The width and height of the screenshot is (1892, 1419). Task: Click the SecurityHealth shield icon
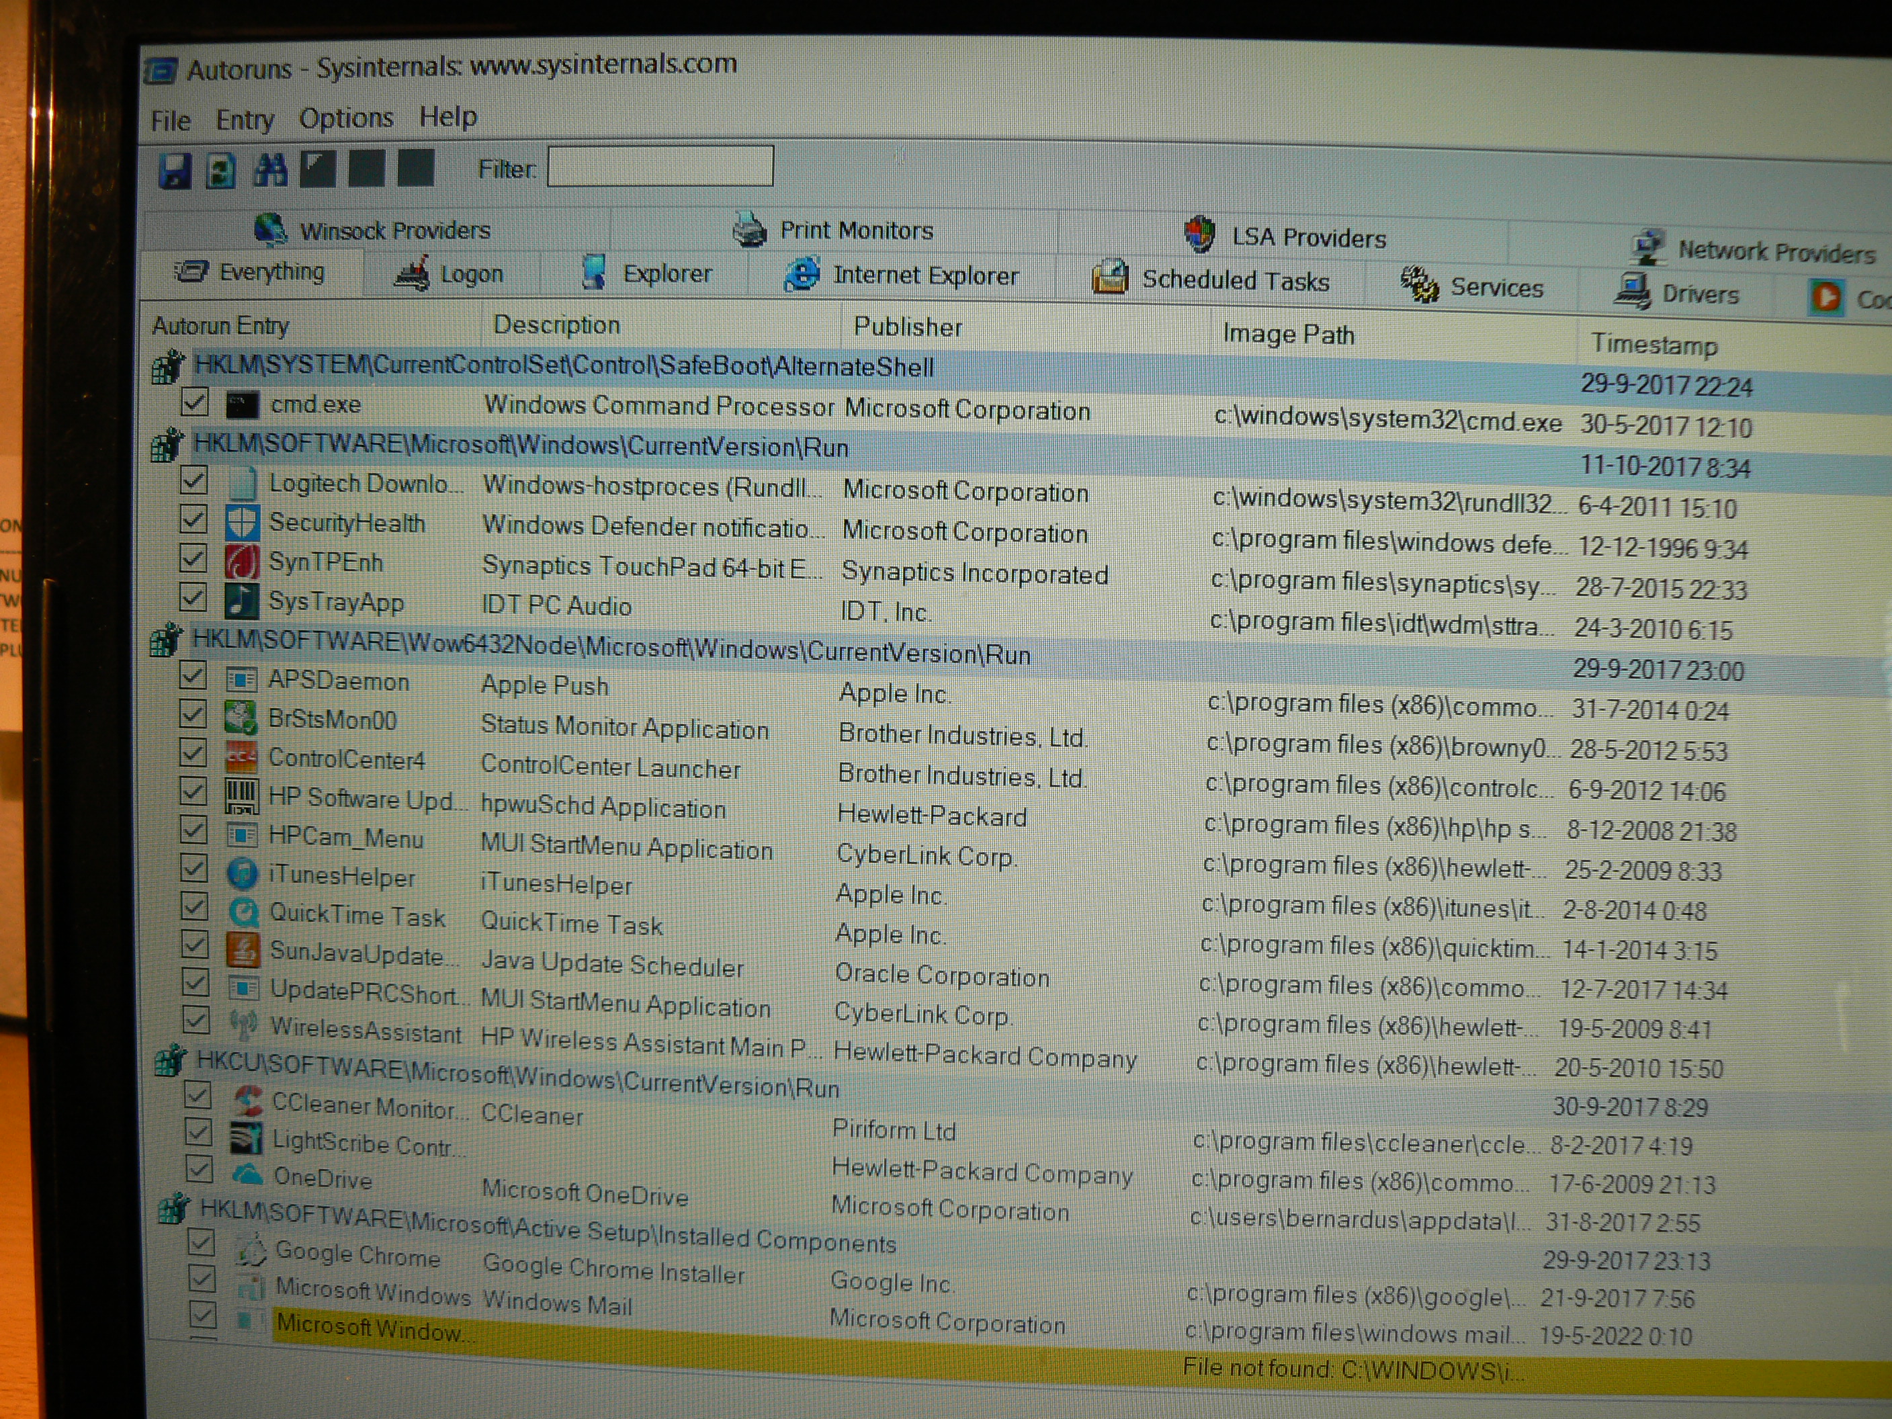click(242, 523)
